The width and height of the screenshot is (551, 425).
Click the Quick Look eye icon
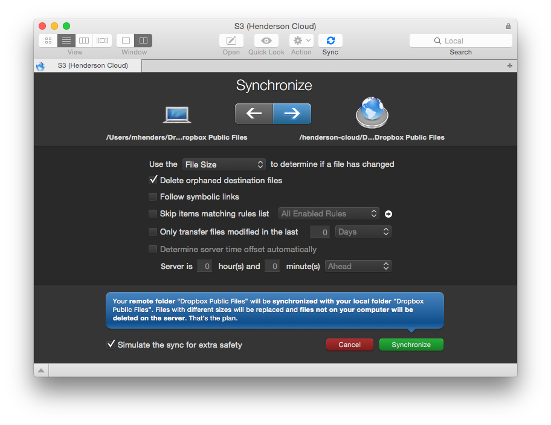[x=266, y=41]
